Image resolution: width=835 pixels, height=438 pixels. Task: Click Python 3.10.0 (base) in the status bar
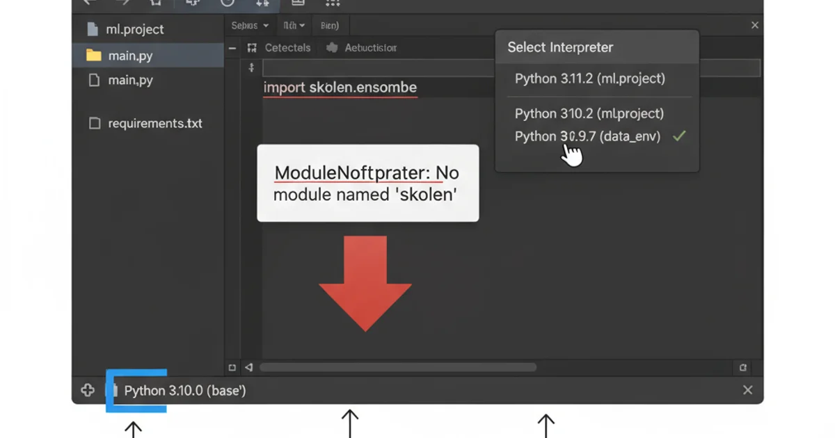pyautogui.click(x=183, y=391)
